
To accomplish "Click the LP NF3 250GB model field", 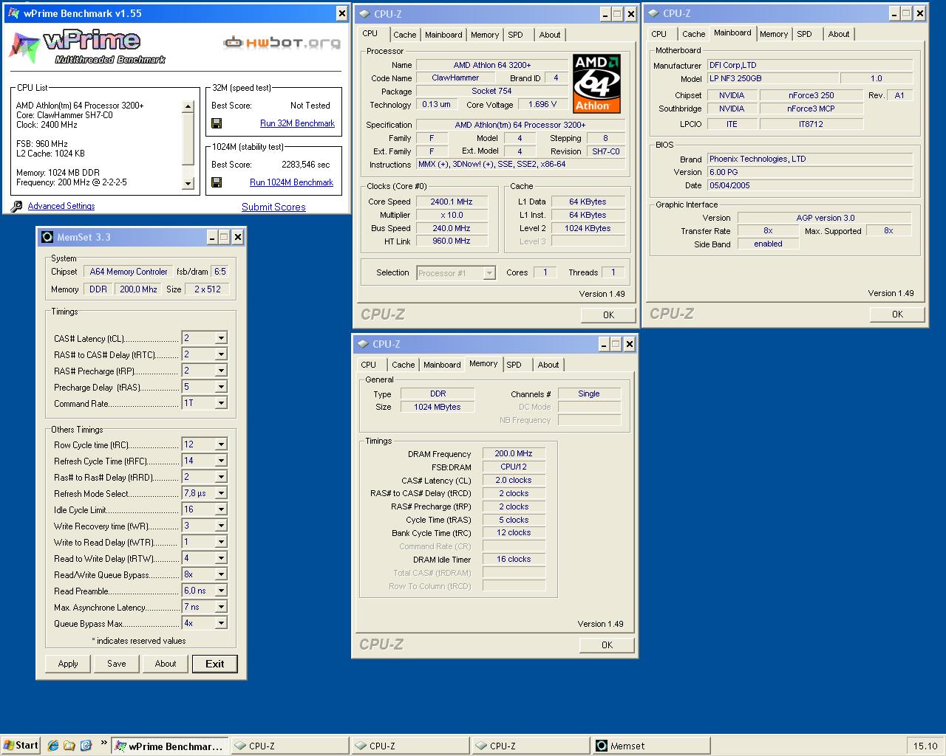I will pos(773,78).
